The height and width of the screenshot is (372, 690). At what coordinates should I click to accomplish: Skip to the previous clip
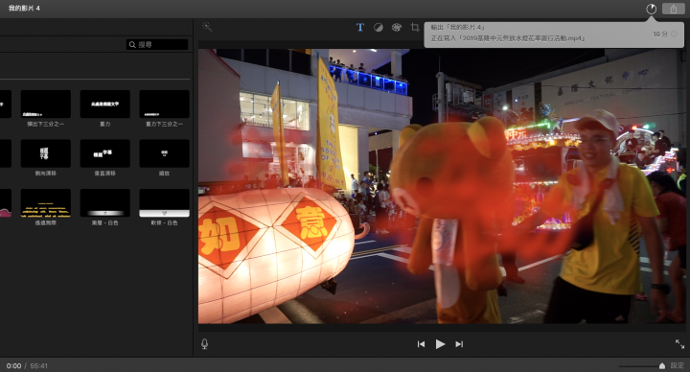pyautogui.click(x=421, y=344)
